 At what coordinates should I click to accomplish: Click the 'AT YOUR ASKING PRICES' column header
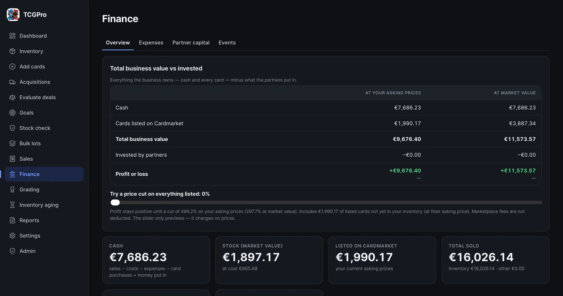[393, 93]
